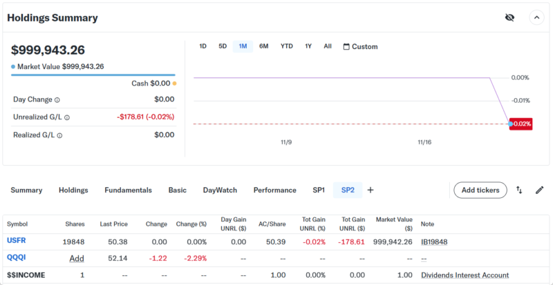The image size is (553, 285).
Task: Click the sort order arrows icon
Action: (x=519, y=190)
